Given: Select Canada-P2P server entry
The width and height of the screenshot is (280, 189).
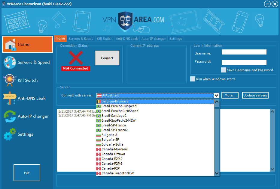Looking at the screenshot, I should 155,169.
